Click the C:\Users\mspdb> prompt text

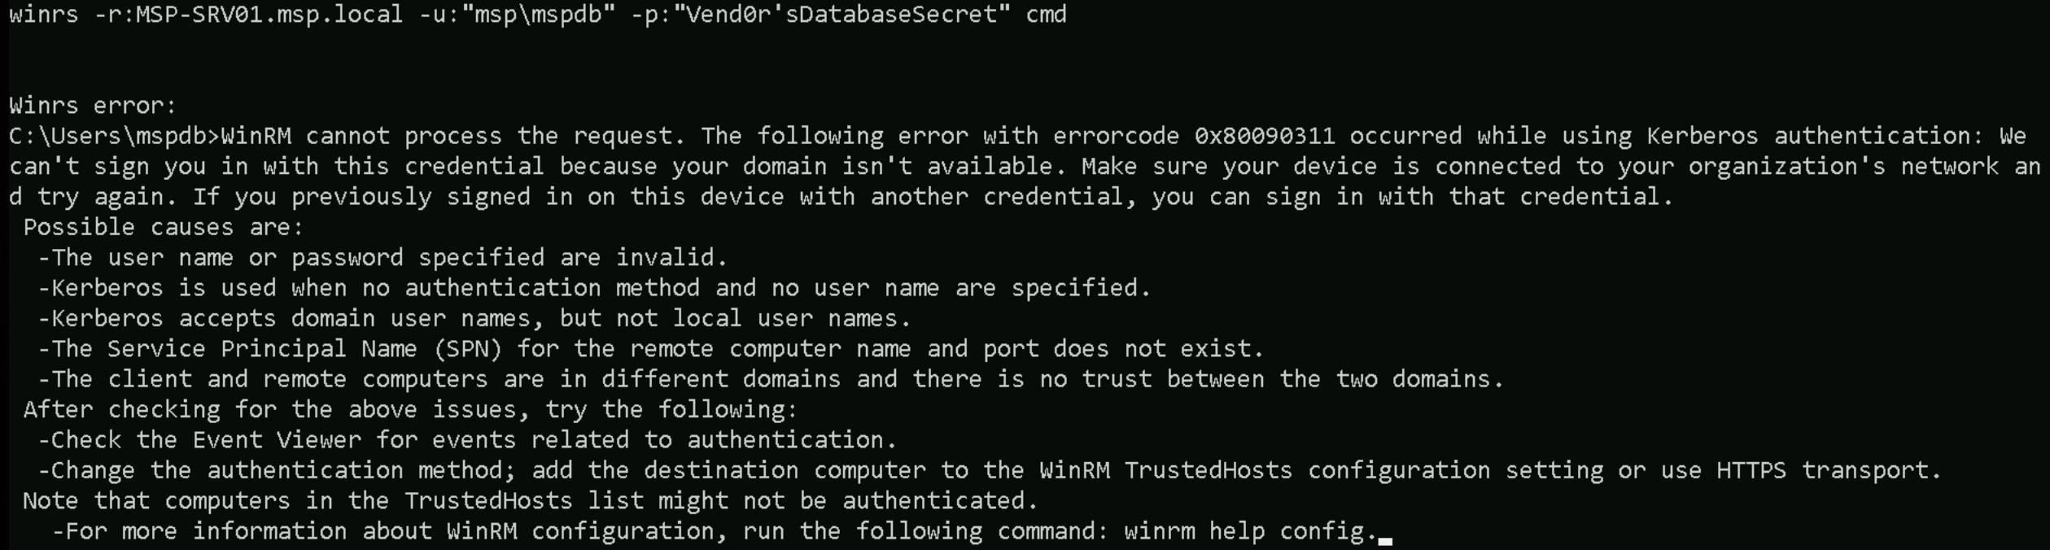(114, 136)
